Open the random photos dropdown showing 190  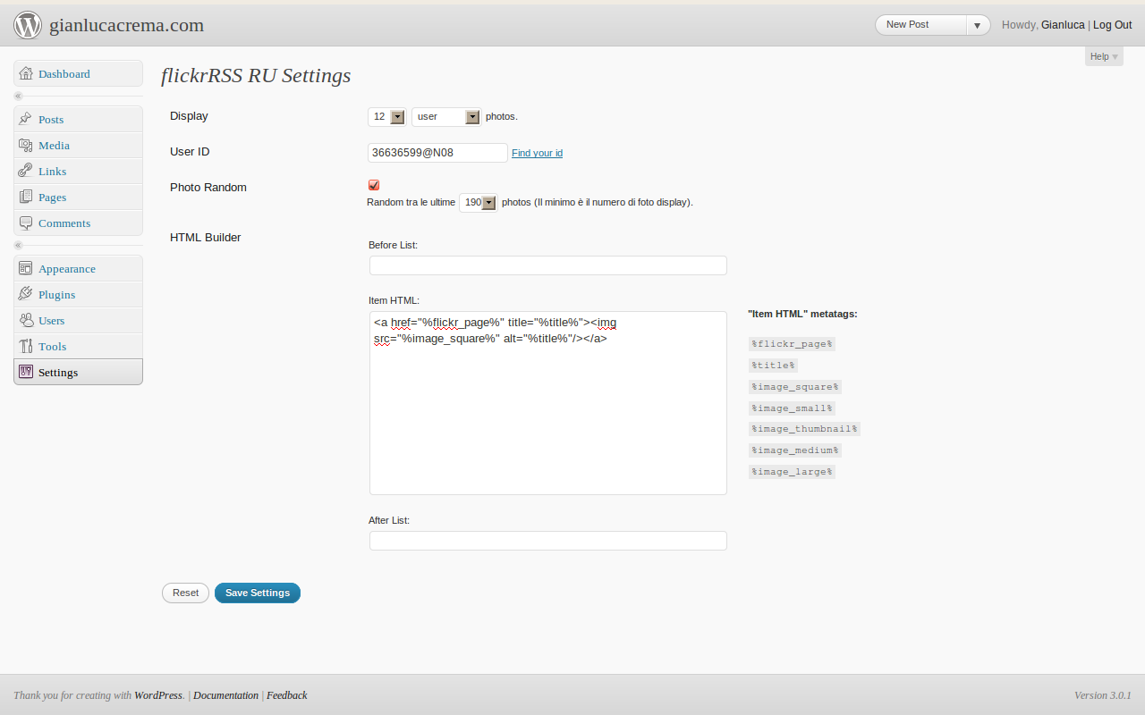[478, 203]
